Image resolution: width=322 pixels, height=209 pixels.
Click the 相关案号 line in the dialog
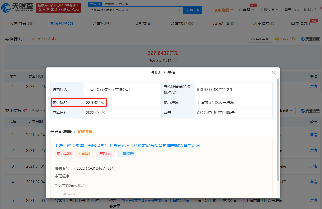[85, 168]
